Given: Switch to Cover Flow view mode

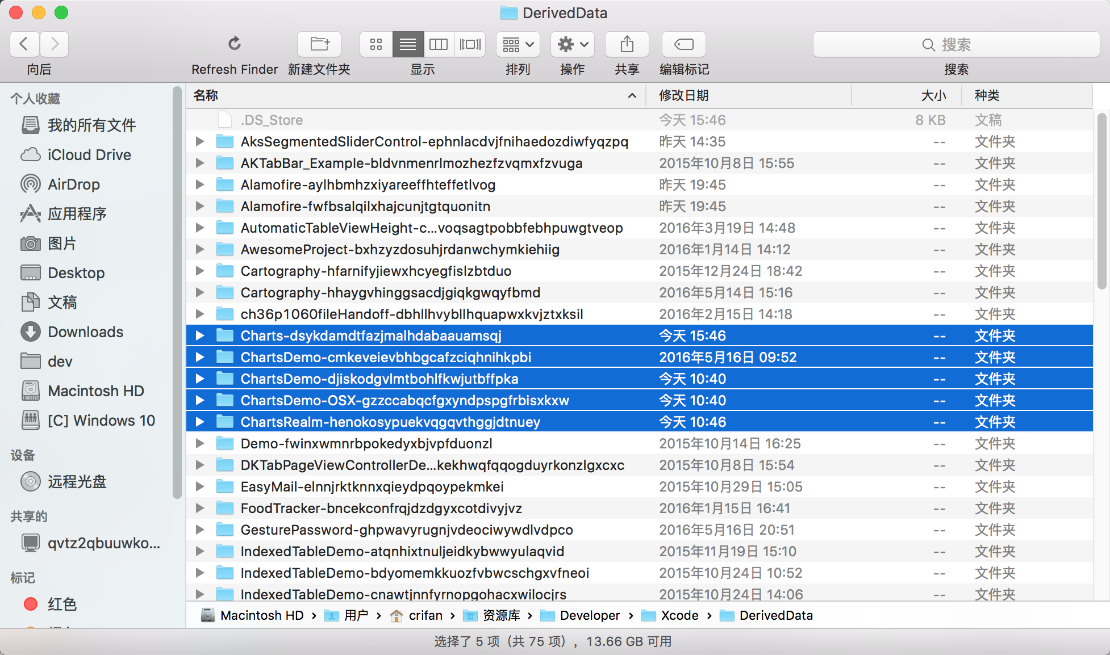Looking at the screenshot, I should point(470,44).
